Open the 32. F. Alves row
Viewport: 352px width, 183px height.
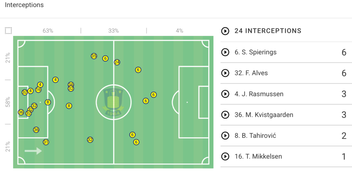coord(286,73)
